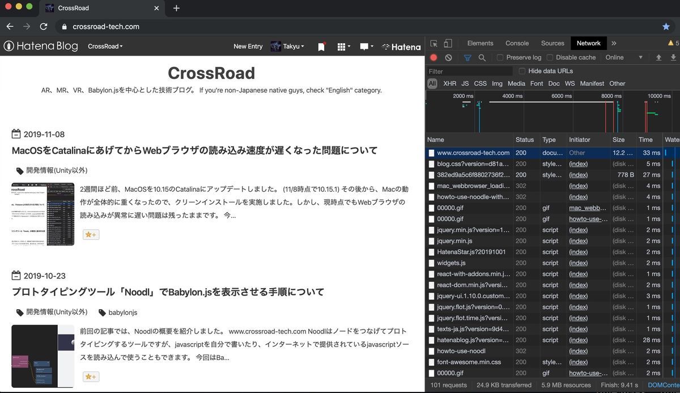Click the warning triangle counter
This screenshot has height=393, width=680.
point(674,43)
